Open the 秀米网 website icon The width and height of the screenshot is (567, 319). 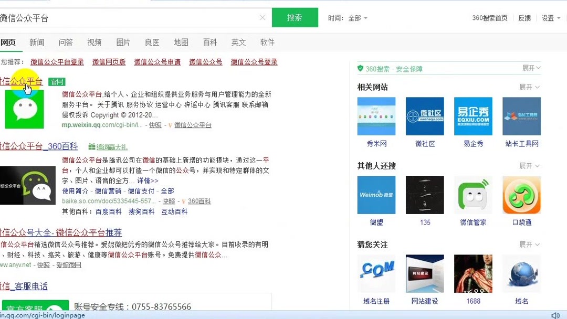pyautogui.click(x=376, y=115)
